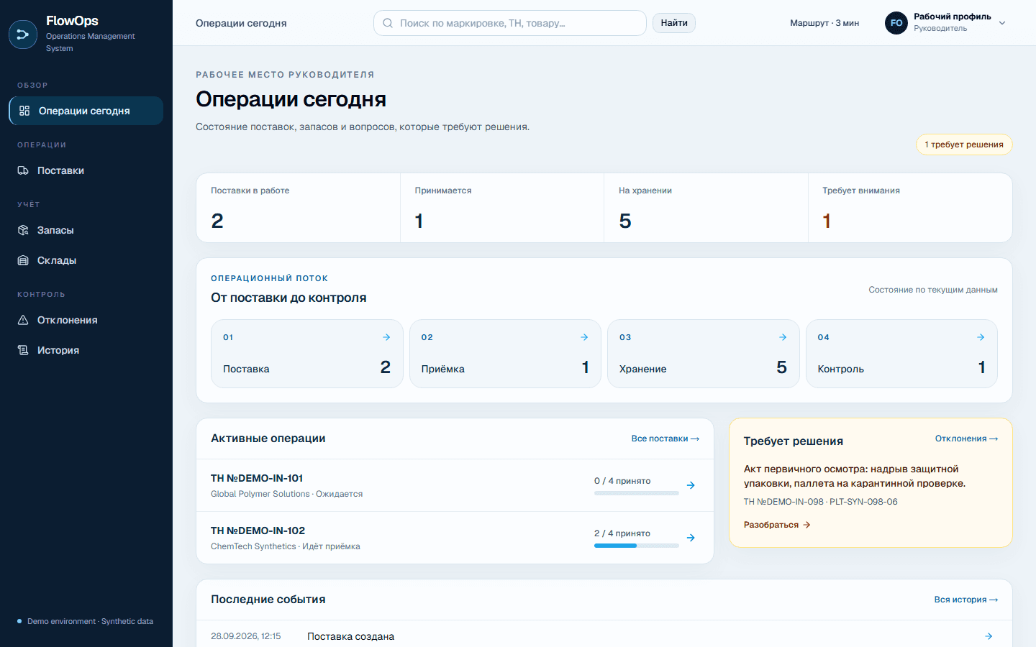
Task: Focus the search field by маркировке, ТН, товару
Action: [510, 23]
